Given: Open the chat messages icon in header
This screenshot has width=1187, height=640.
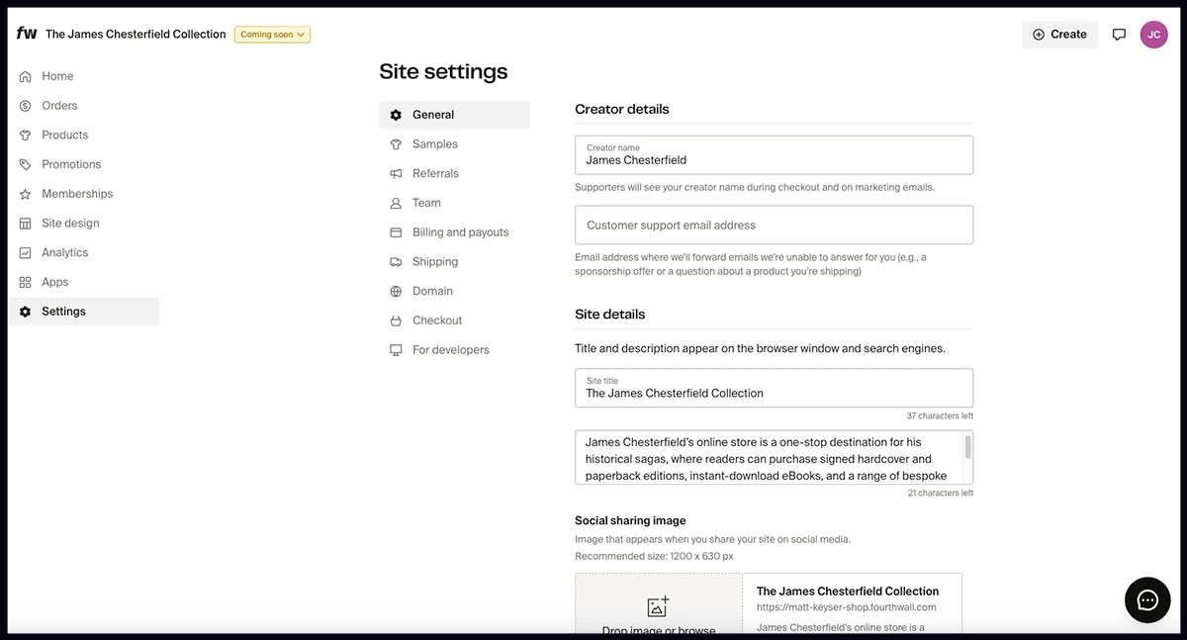Looking at the screenshot, I should pos(1119,35).
